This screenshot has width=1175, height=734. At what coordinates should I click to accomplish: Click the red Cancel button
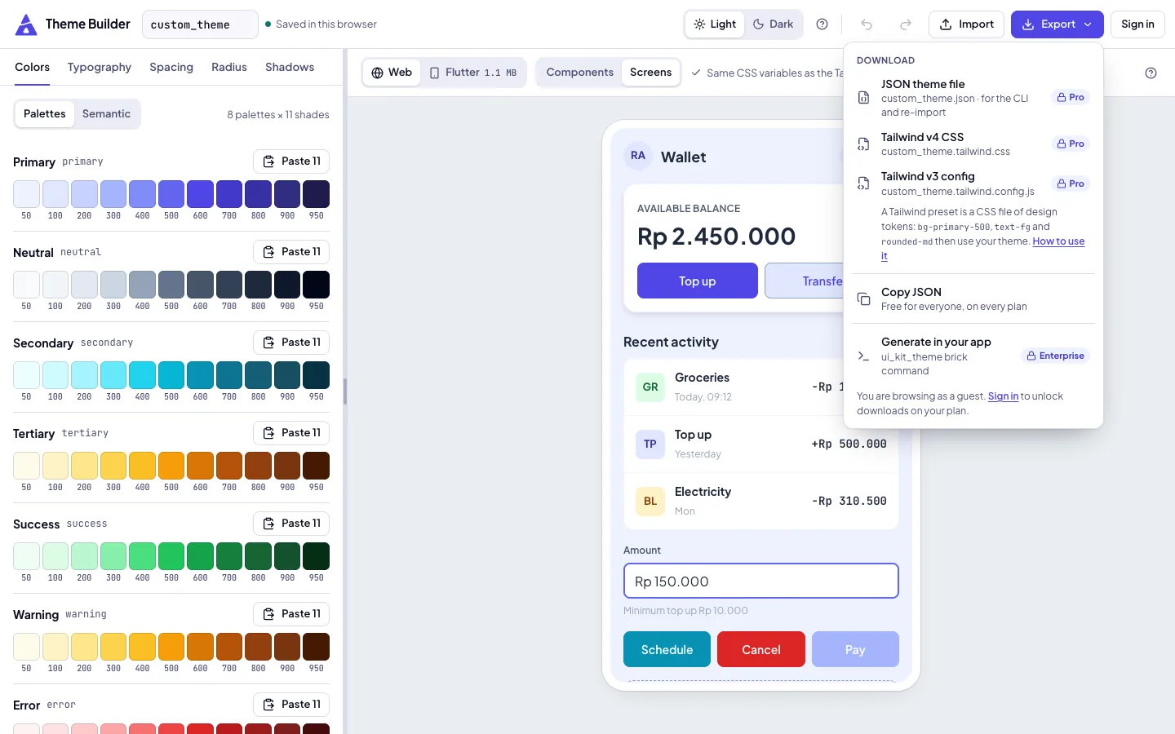[x=761, y=649]
